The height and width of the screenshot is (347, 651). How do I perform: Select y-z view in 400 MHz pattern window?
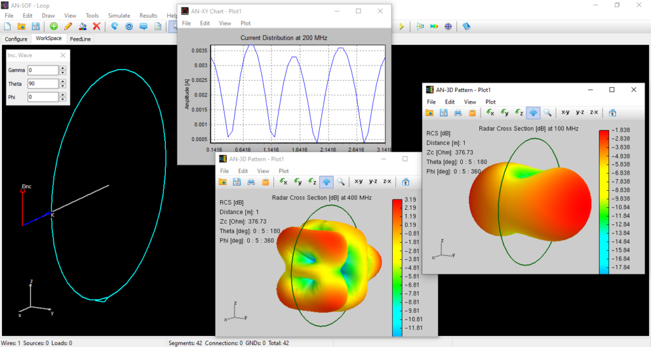point(373,182)
